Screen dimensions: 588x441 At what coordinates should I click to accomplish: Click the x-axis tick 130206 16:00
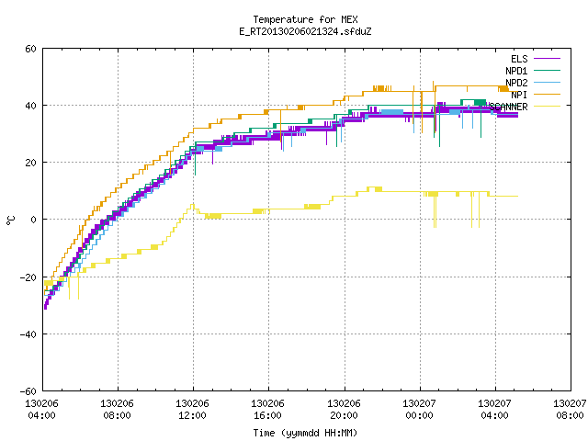point(267,410)
